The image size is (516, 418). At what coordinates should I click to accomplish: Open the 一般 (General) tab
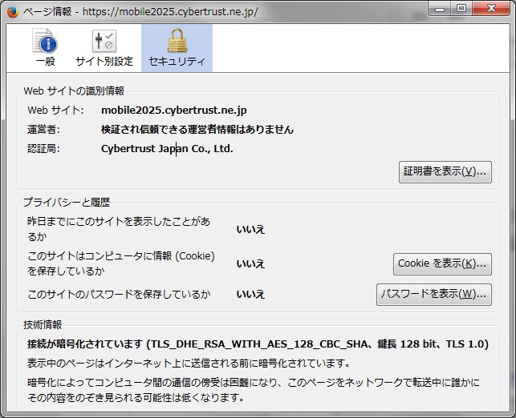pos(46,47)
